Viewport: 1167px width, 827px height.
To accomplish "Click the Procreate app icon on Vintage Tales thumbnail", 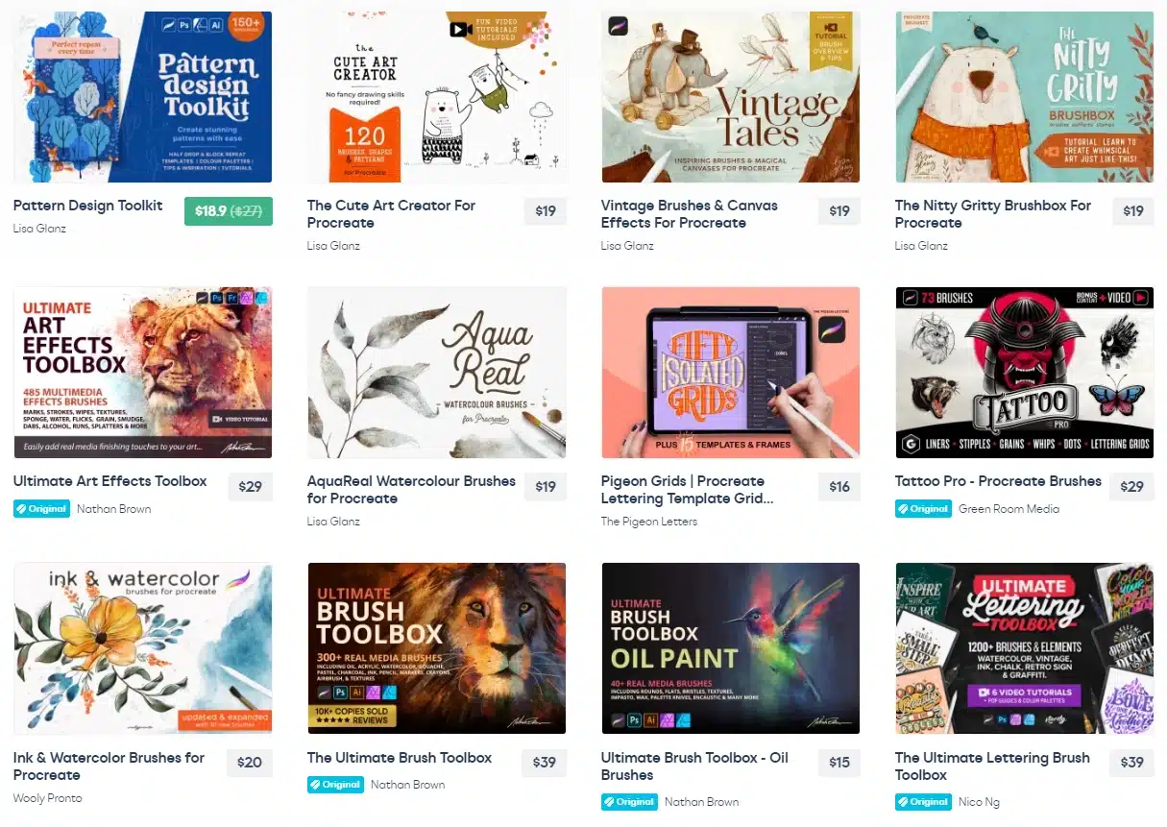I will [x=619, y=26].
